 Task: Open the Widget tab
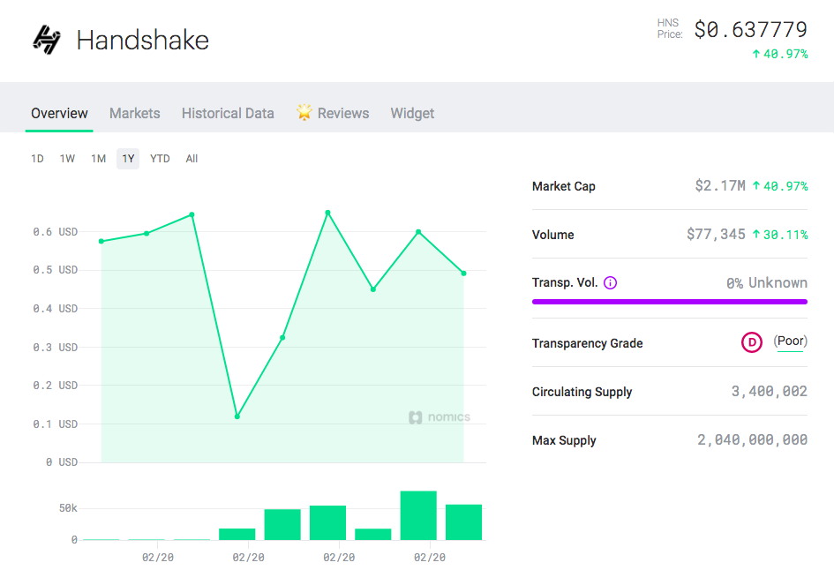[x=412, y=113]
